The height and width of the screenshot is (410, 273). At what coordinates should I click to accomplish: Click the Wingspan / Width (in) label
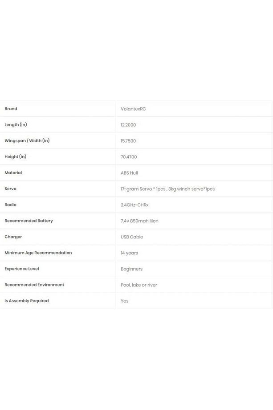pyautogui.click(x=27, y=141)
